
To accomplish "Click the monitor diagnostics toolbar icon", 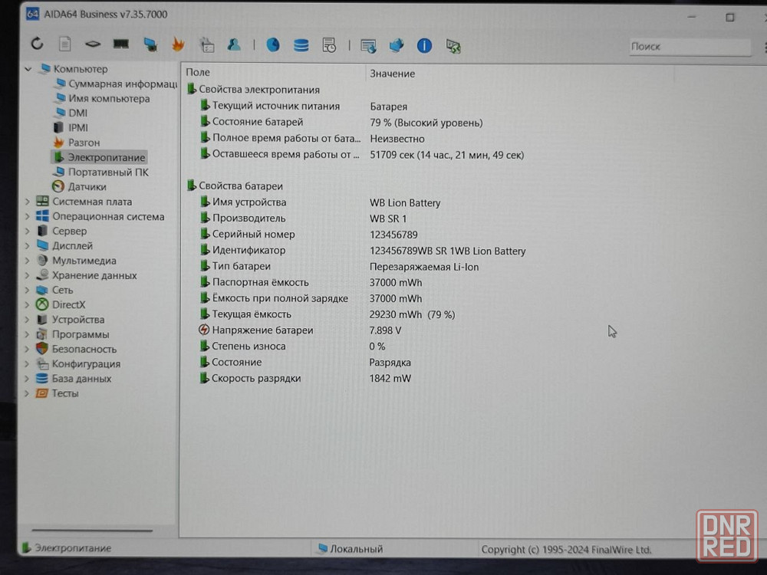I will pyautogui.click(x=368, y=46).
